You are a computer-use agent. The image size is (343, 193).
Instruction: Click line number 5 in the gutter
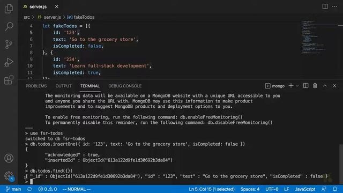31,33
